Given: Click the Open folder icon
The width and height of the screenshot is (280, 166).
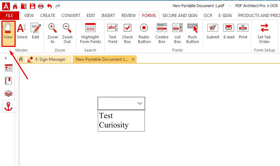Looking at the screenshot, I should [24, 6].
